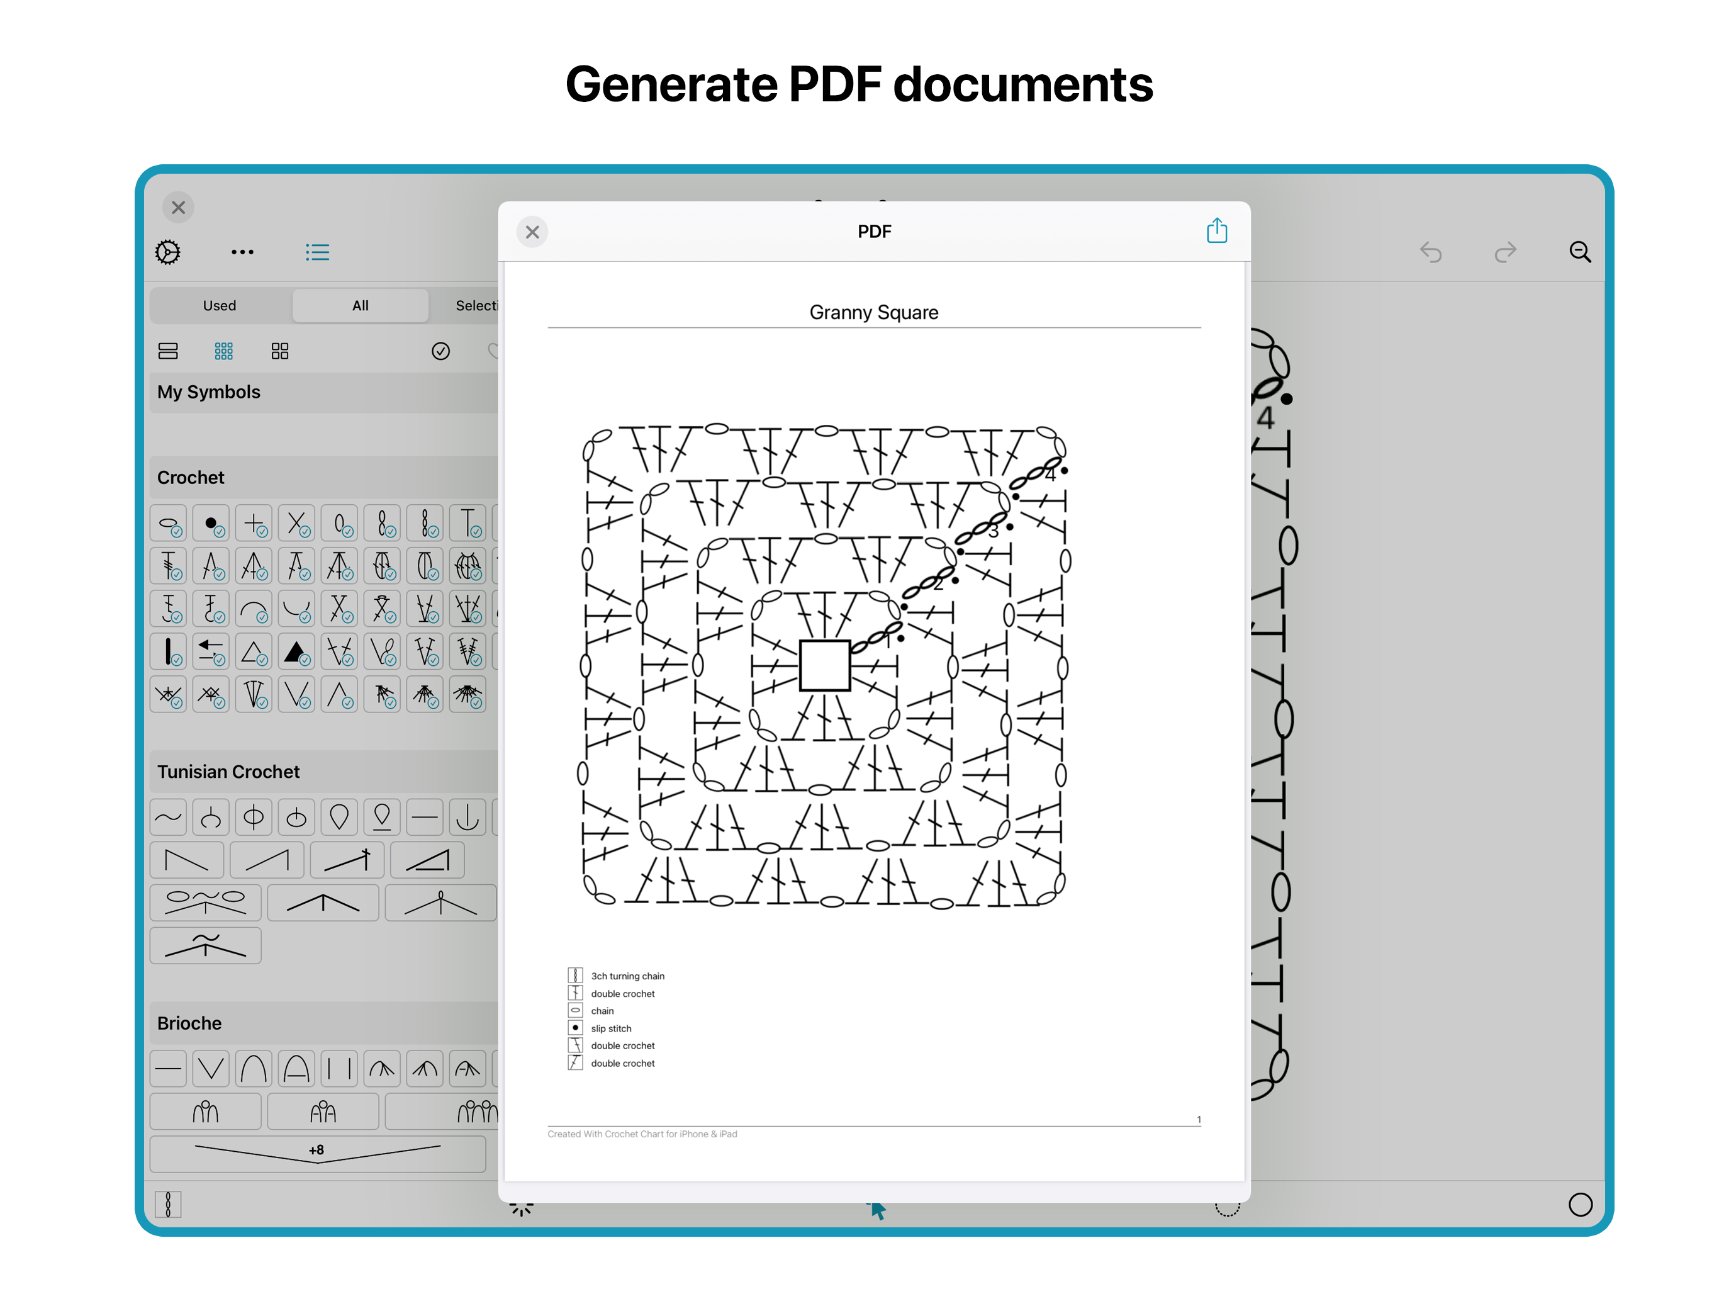Toggle the checkmark filter circle
Viewport: 1719px width, 1289px height.
coord(440,351)
